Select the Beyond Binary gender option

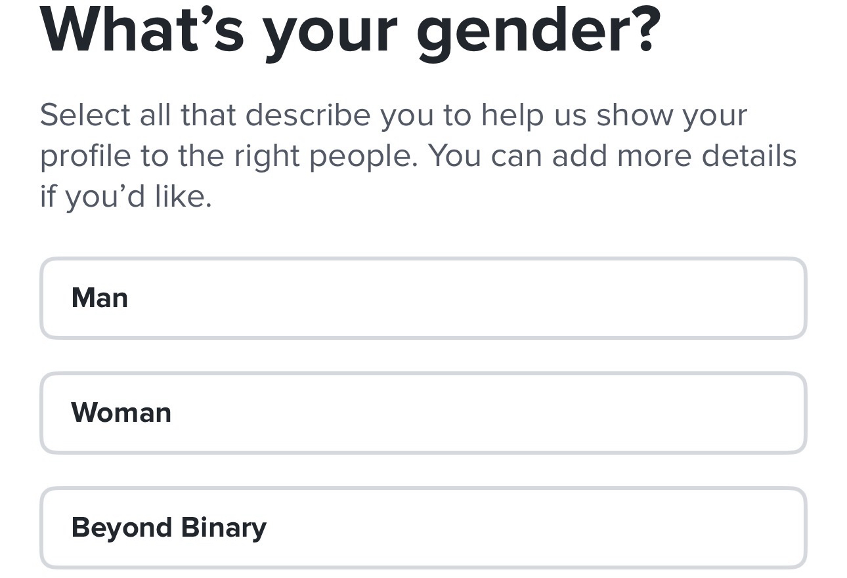(423, 528)
